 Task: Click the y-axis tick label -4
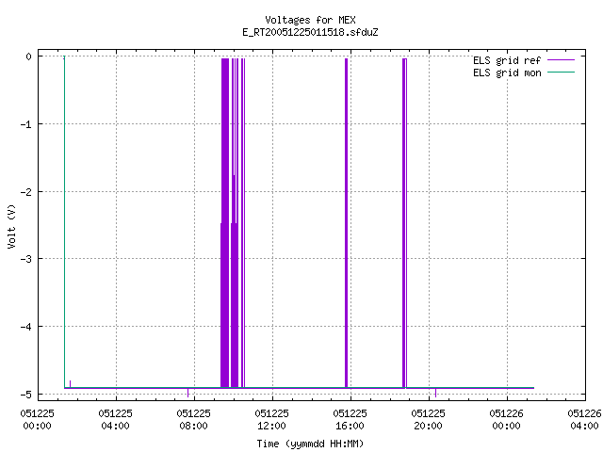[x=26, y=327]
